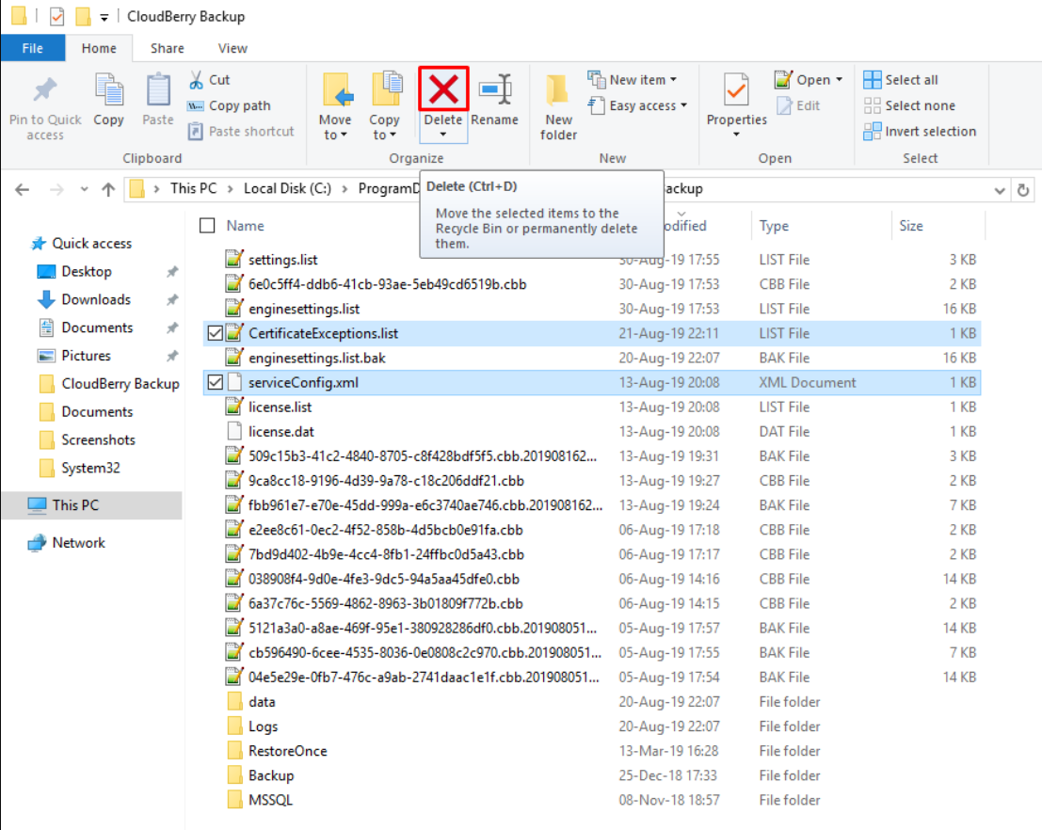The image size is (1042, 830).
Task: Click the Edit icon in Open group
Action: click(x=784, y=105)
